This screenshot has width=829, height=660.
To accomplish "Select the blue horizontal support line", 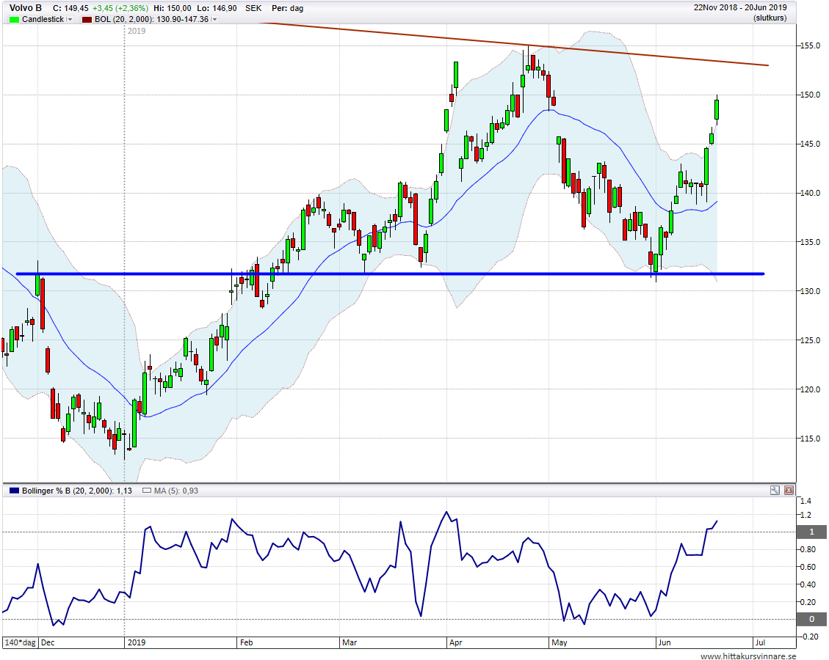I will (390, 274).
